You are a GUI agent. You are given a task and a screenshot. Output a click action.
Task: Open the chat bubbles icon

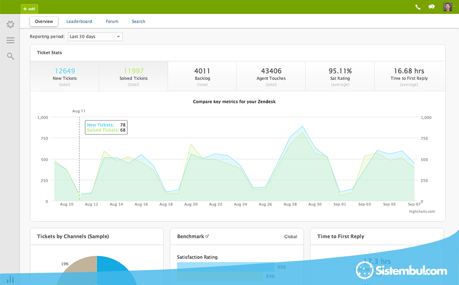(431, 7)
